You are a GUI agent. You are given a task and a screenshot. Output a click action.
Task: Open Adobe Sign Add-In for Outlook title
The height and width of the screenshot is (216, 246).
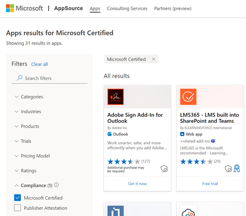coord(135,118)
